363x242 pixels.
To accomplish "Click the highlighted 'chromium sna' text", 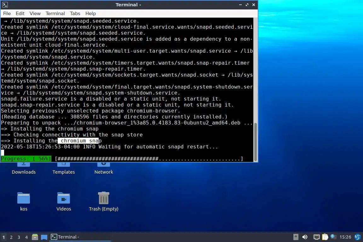I will tap(78, 141).
